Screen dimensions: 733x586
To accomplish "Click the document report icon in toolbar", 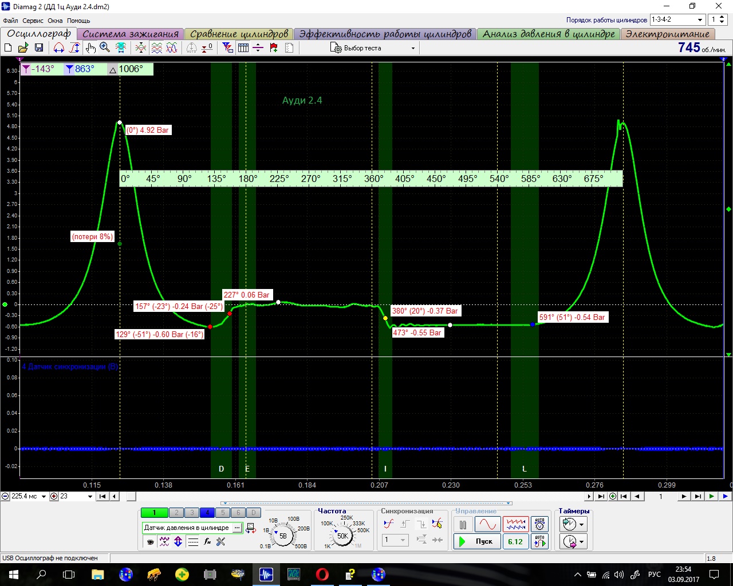I will point(289,47).
